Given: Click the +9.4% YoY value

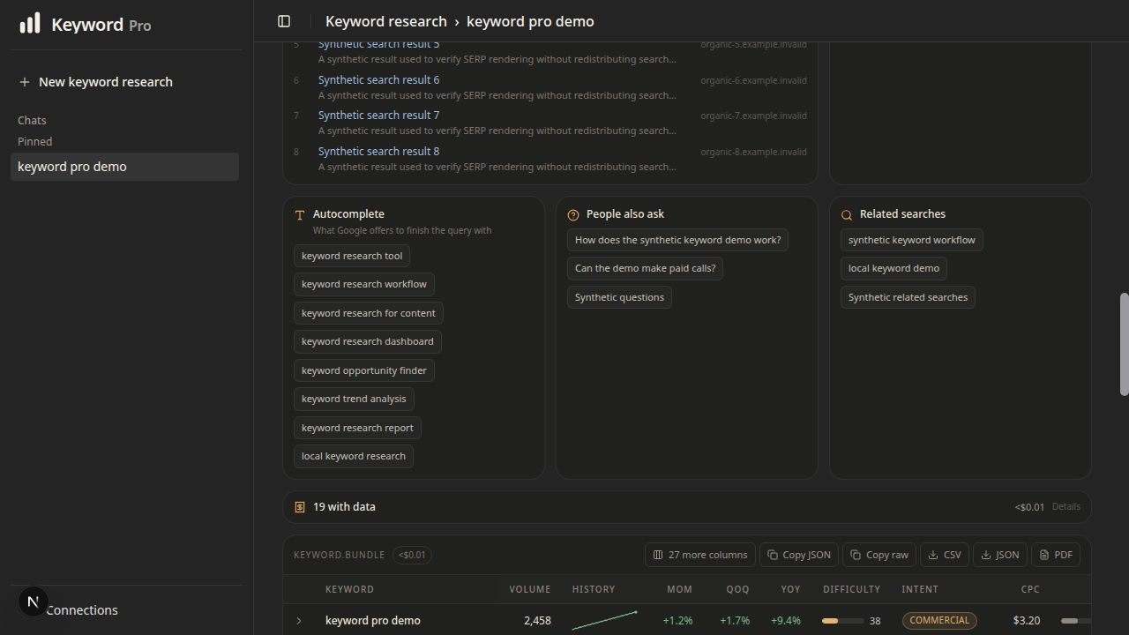Looking at the screenshot, I should [785, 621].
